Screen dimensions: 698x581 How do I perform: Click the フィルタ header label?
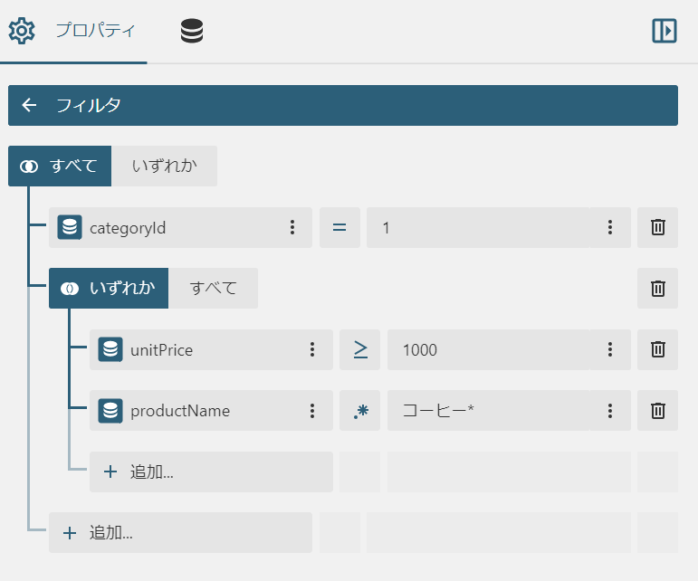tap(88, 106)
